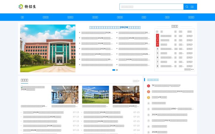Open the first item in blue navigation bar

pyautogui.click(x=22, y=17)
